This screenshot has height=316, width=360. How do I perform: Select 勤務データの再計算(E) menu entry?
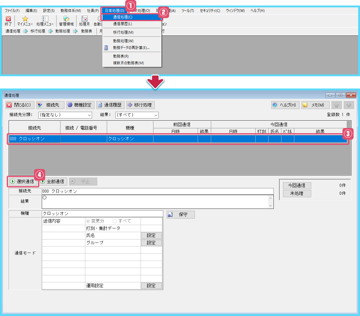131,48
